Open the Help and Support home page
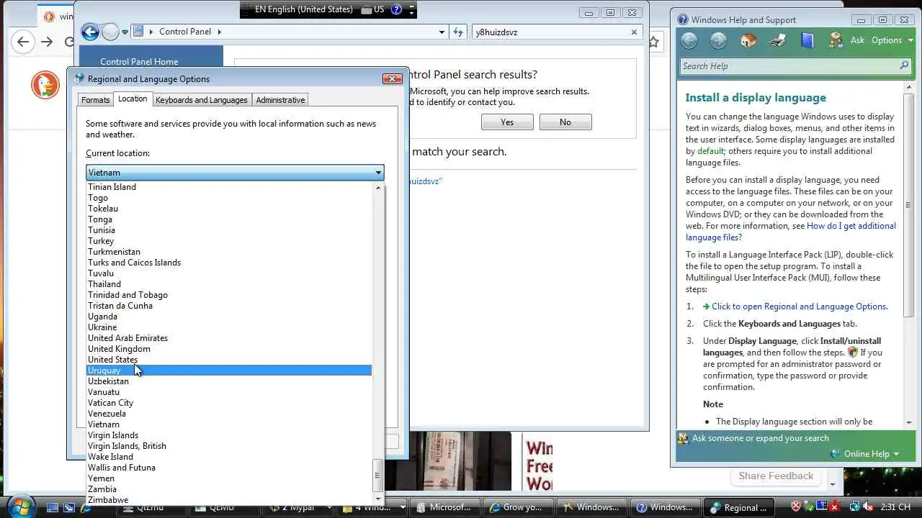The height and width of the screenshot is (518, 922). (748, 40)
